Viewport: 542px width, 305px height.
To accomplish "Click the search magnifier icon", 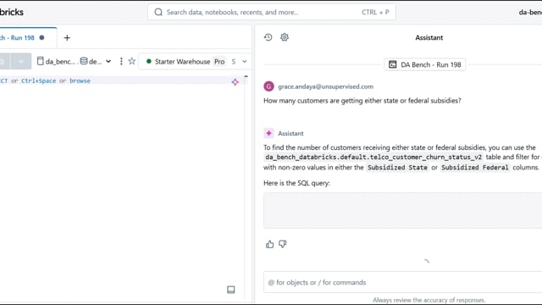I will tap(158, 12).
